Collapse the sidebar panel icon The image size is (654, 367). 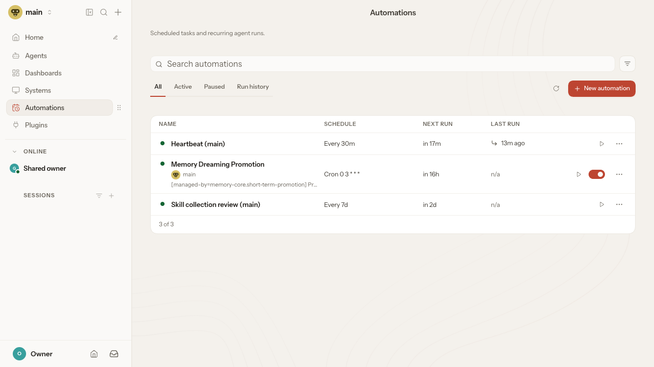coord(89,12)
